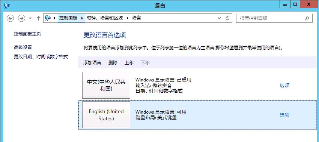Select the English (United States) language tile

point(106,115)
